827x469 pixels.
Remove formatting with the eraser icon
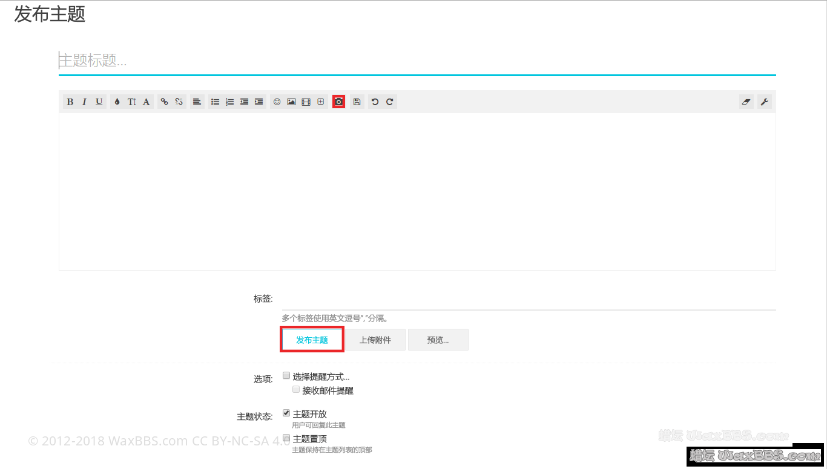(746, 102)
